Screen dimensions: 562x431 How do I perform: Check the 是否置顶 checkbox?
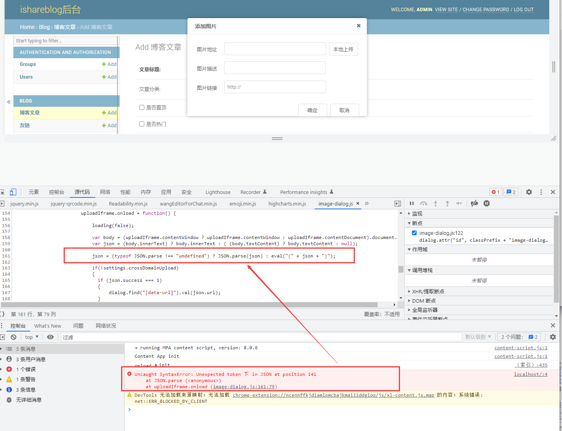[x=142, y=108]
